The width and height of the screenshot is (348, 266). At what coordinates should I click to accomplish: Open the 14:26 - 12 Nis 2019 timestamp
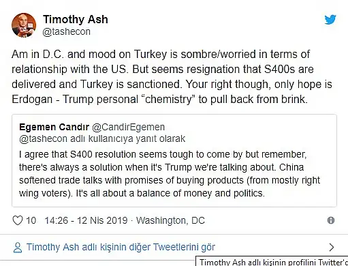[86, 220]
